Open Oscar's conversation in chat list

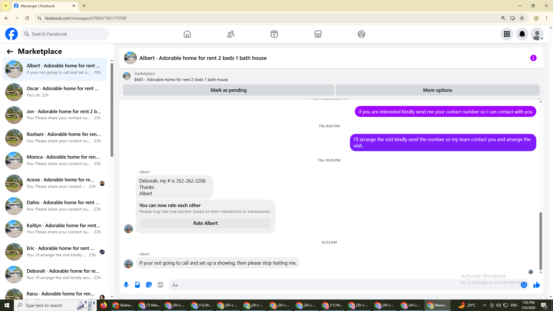pos(55,92)
